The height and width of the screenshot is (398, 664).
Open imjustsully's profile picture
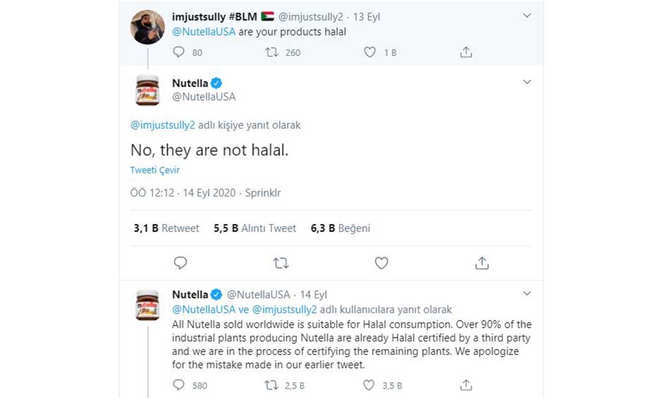click(x=147, y=27)
